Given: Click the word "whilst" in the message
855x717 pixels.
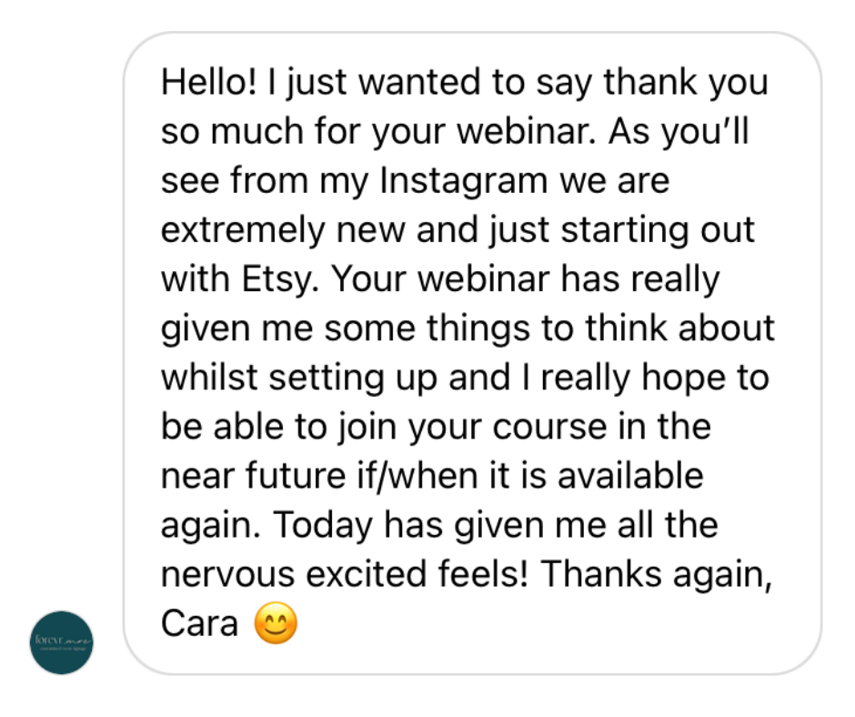Looking at the screenshot, I should pyautogui.click(x=209, y=378).
